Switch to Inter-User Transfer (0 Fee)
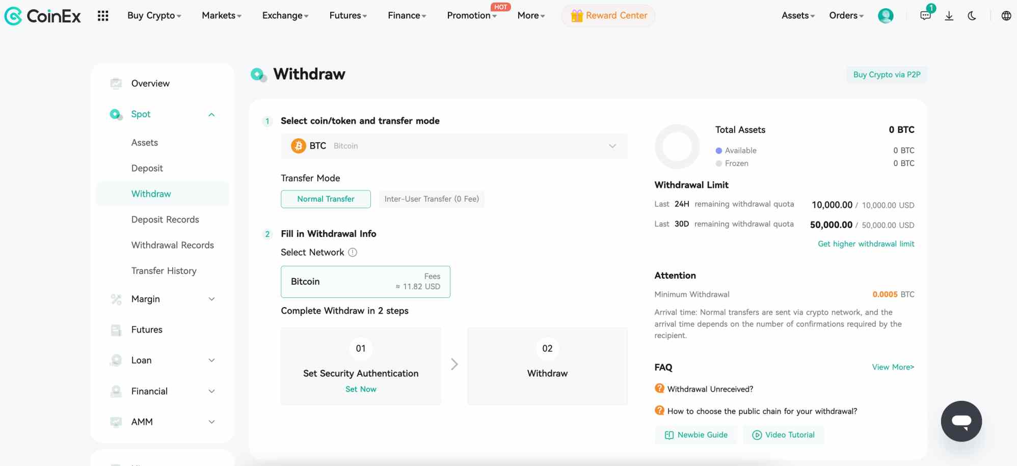This screenshot has width=1017, height=466. [431, 199]
